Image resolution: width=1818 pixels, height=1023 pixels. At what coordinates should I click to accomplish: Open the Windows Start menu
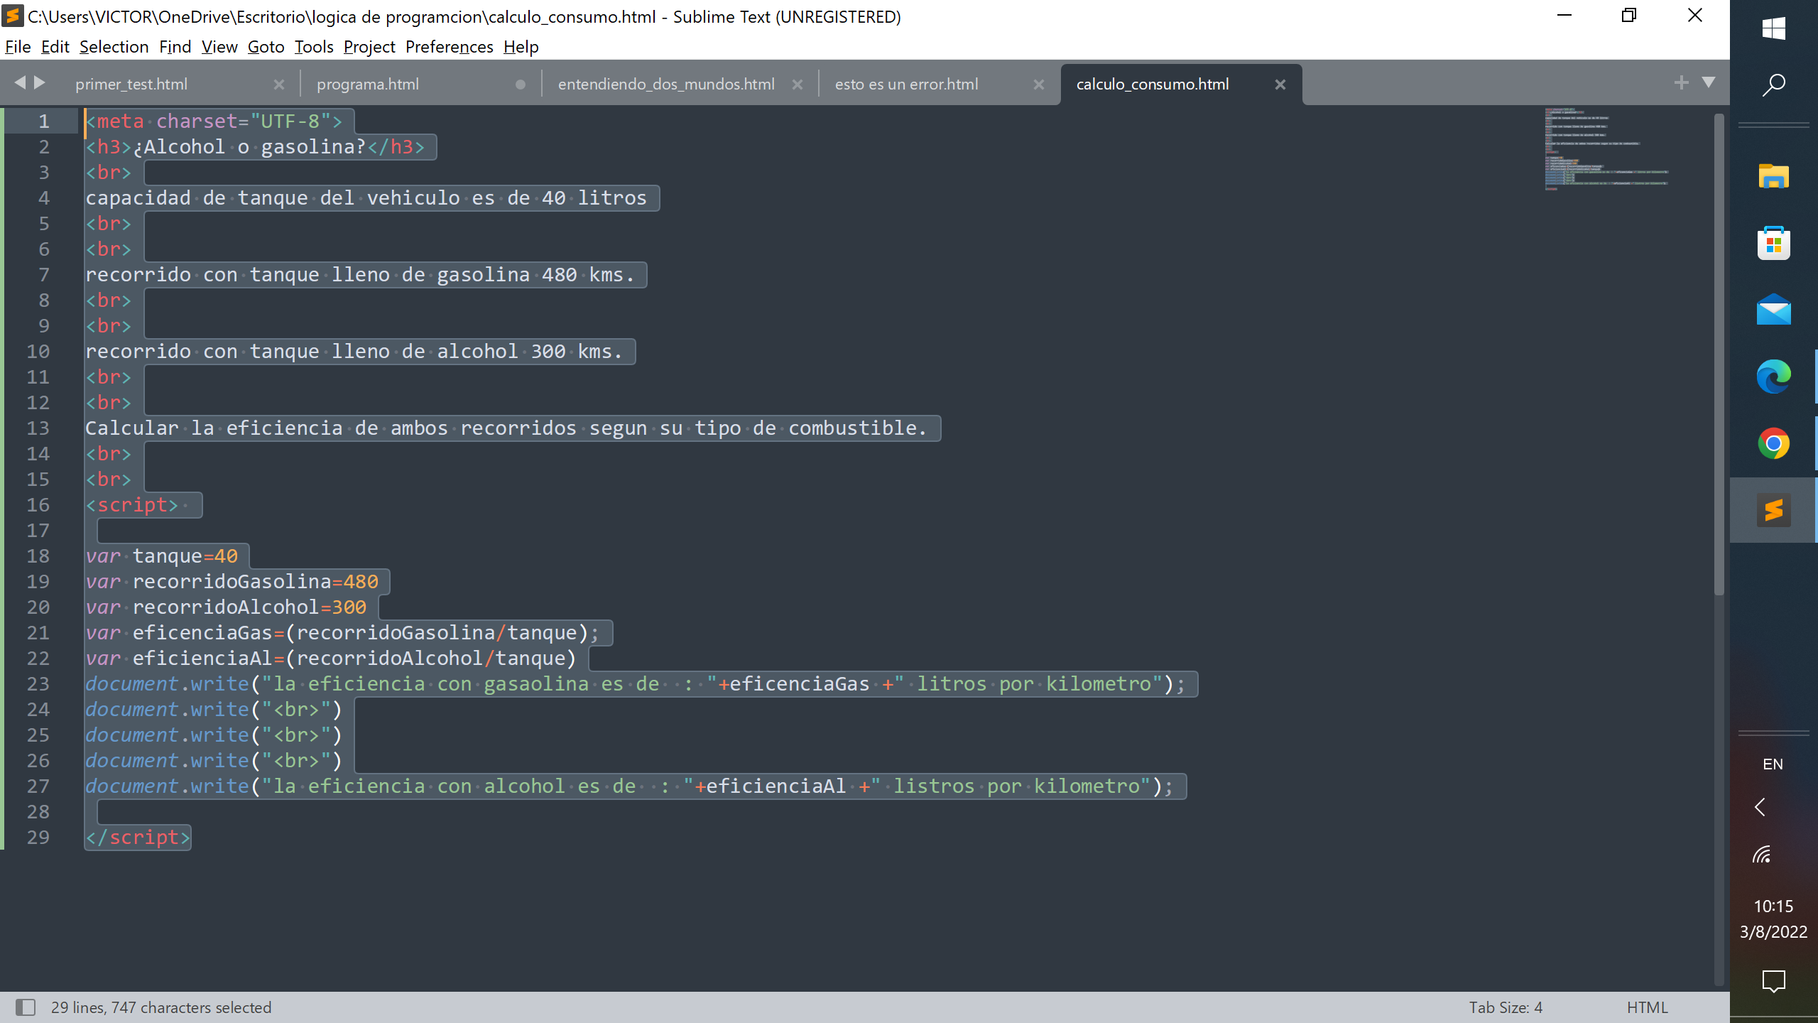(1773, 29)
